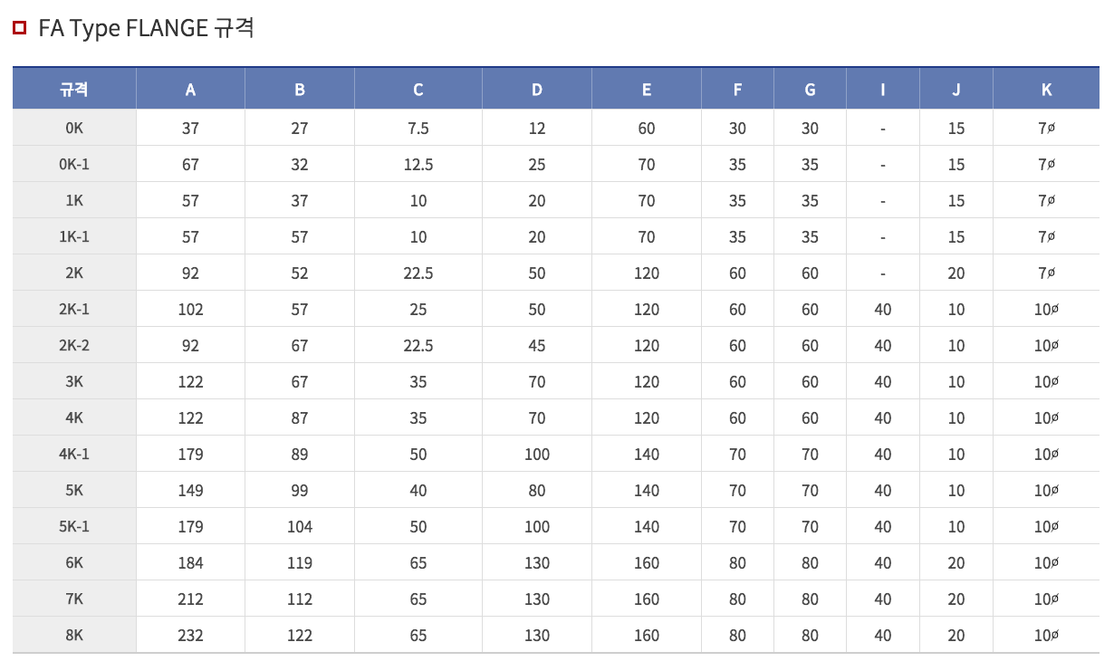Click value 119 in the 6K row
Viewport: 1114px width, 671px height.
pyautogui.click(x=300, y=563)
